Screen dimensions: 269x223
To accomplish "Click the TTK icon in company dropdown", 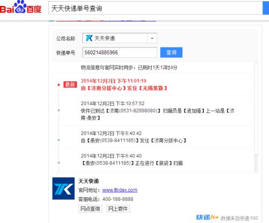I will click(x=89, y=38).
